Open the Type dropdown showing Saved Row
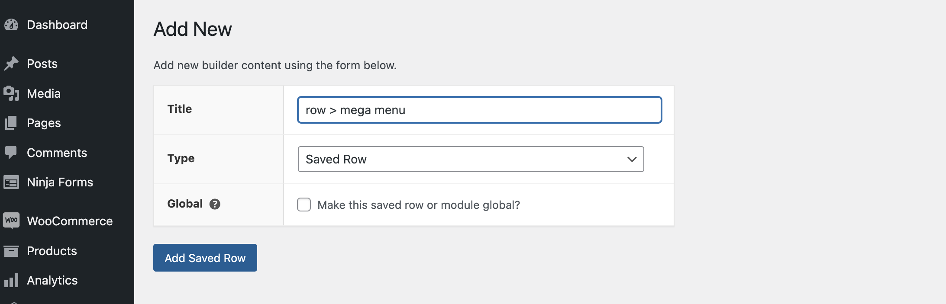This screenshot has height=304, width=946. [470, 159]
